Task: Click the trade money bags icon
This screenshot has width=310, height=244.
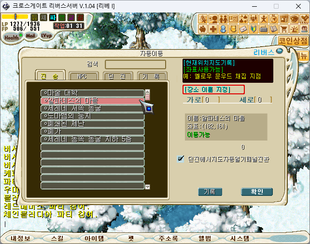Action: coord(243,19)
